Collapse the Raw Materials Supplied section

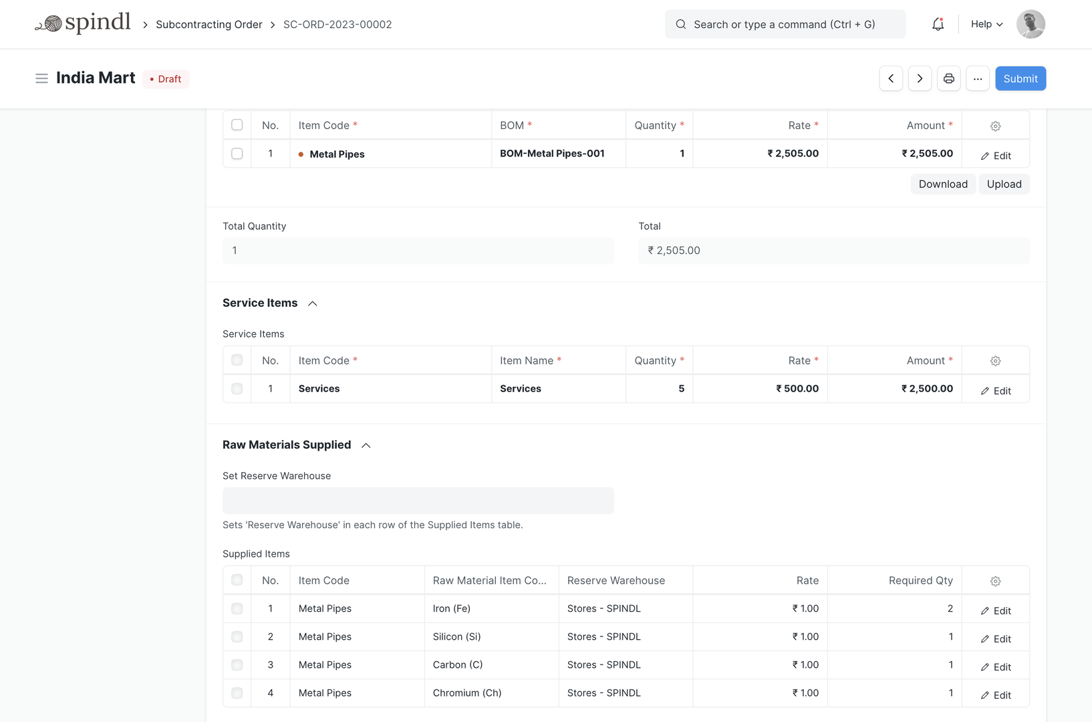point(366,445)
